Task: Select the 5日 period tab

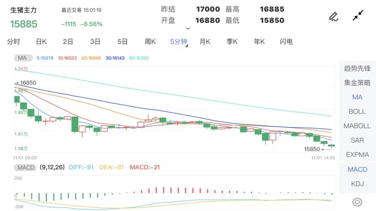Action: click(122, 42)
